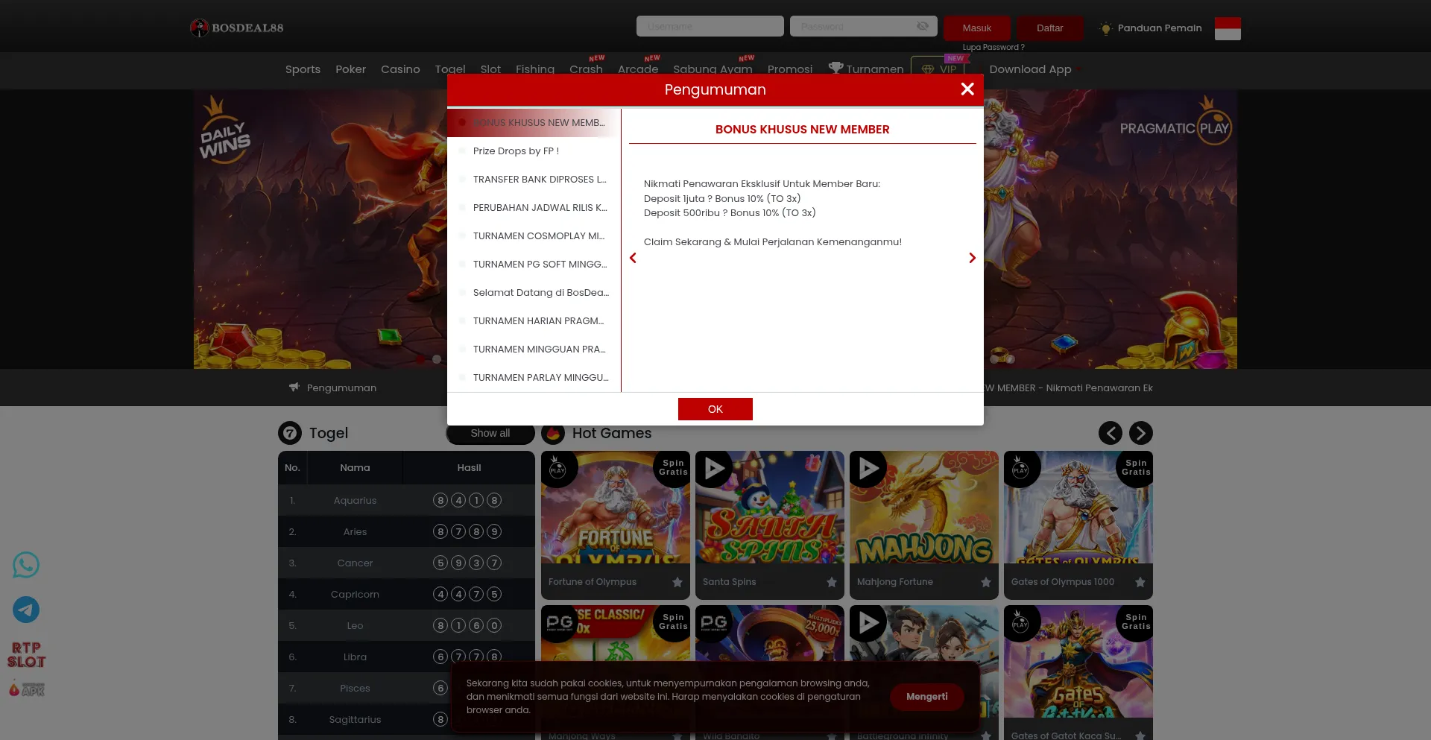Favorite Santa Spins with star icon
The height and width of the screenshot is (740, 1431).
click(x=832, y=582)
